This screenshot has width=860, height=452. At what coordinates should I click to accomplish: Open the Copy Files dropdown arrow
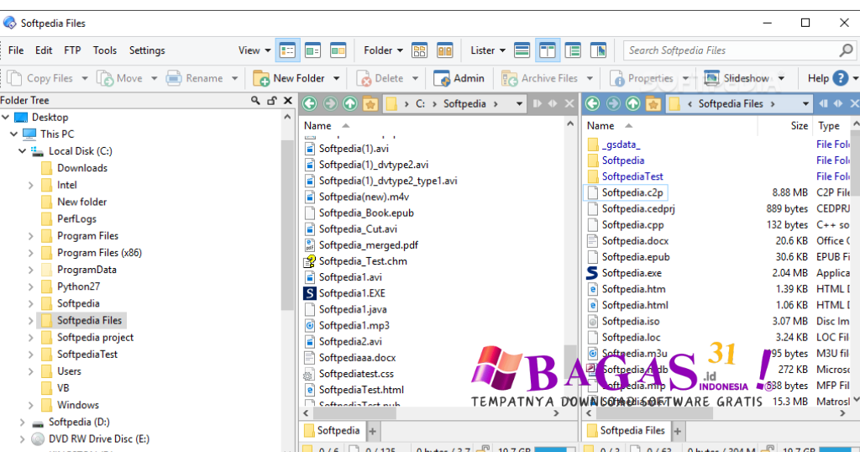coord(85,78)
